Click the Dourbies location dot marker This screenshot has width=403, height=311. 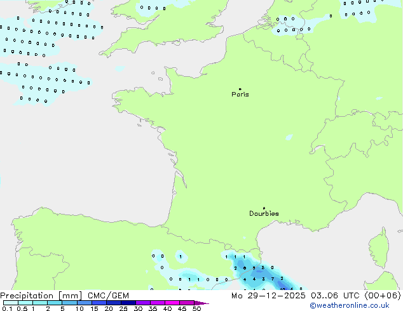pyautogui.click(x=264, y=208)
